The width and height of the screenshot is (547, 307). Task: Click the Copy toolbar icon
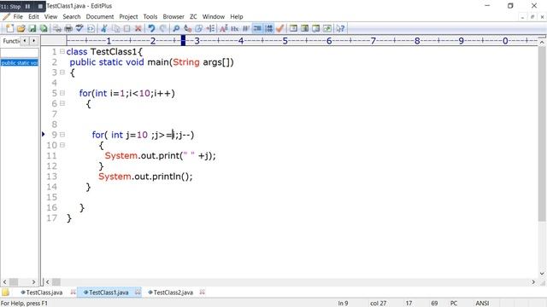pyautogui.click(x=116, y=28)
